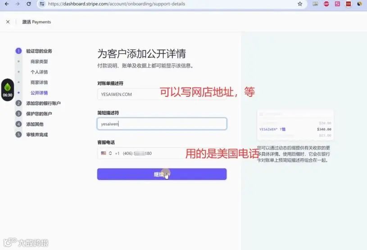Open the black and yellow extension icon
Screen dimensions: 367x250
pos(359,4)
